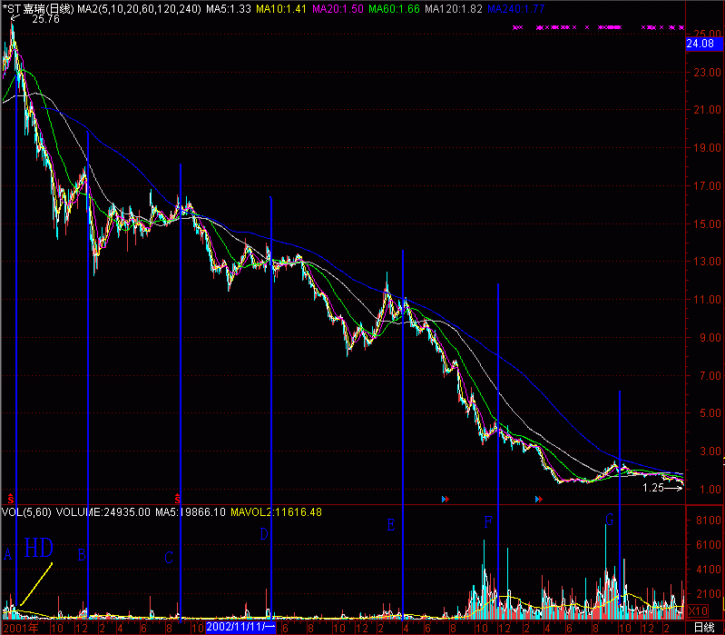Viewport: 725px width, 635px height.
Task: Click the *ST 嘉瑞(日线) stock title
Action: click(37, 8)
